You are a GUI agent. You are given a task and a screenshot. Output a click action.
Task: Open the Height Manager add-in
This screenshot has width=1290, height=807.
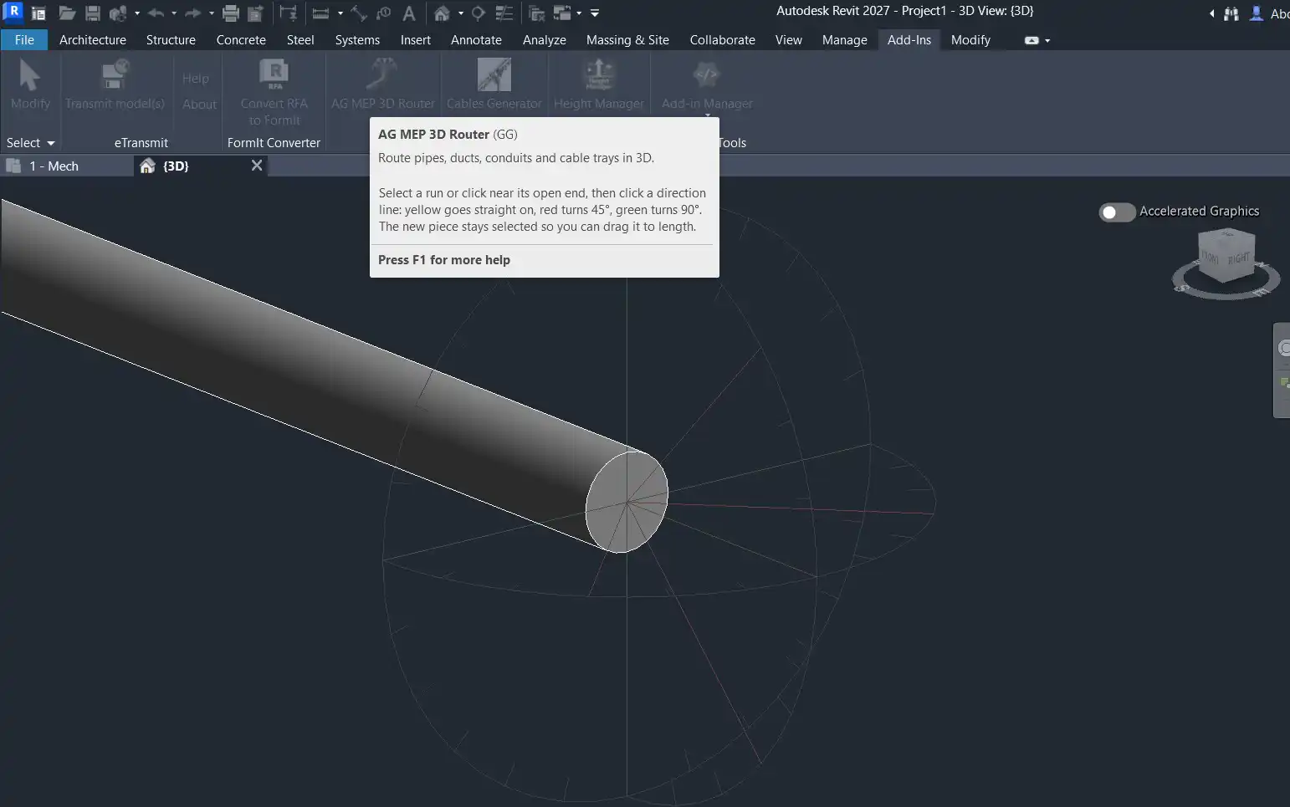(x=598, y=84)
